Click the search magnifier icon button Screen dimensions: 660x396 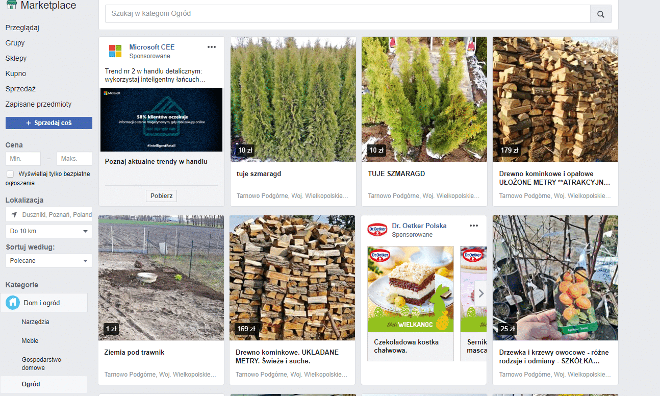pos(601,14)
